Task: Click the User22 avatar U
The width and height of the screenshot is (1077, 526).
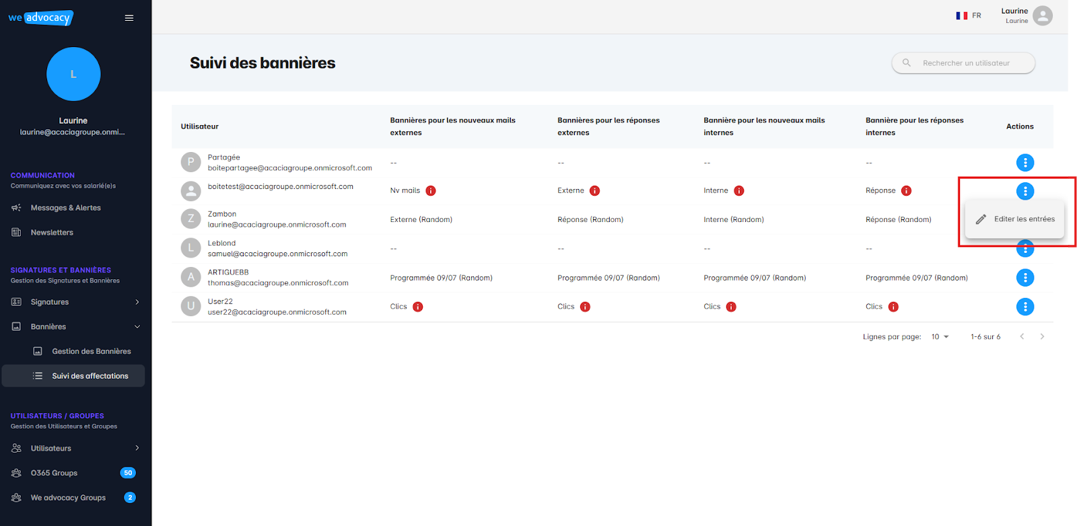Action: 191,306
